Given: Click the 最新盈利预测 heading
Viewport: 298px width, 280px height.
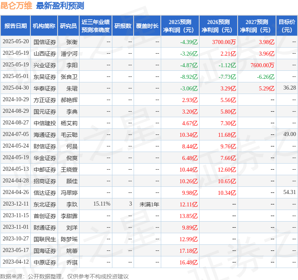Looking at the screenshot, I should 60,6.
